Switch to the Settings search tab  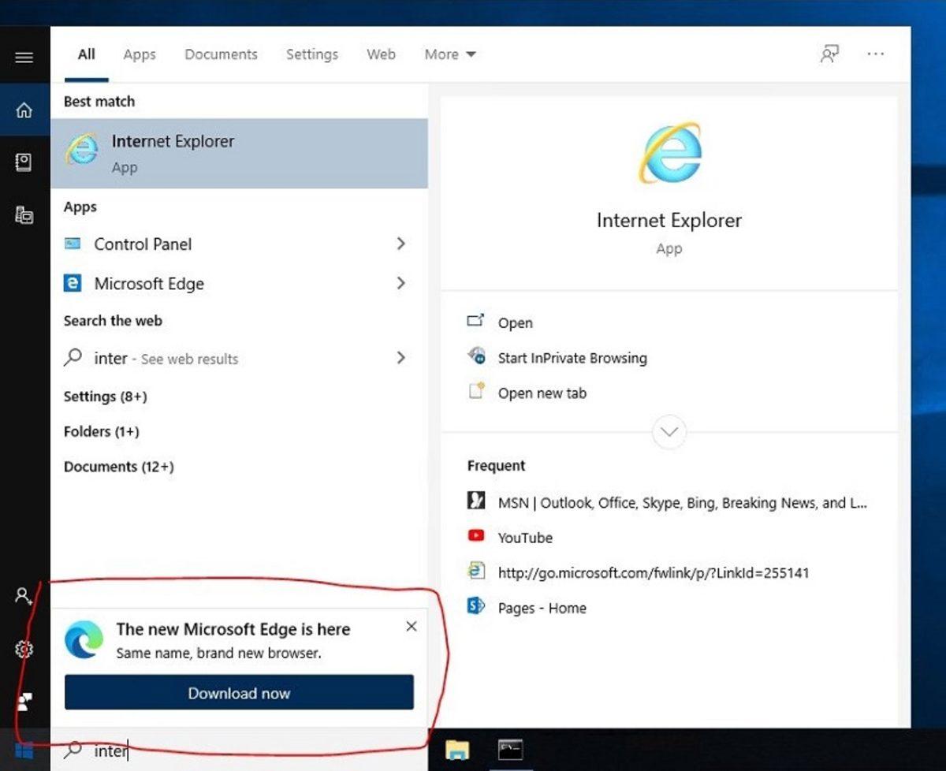(x=311, y=54)
